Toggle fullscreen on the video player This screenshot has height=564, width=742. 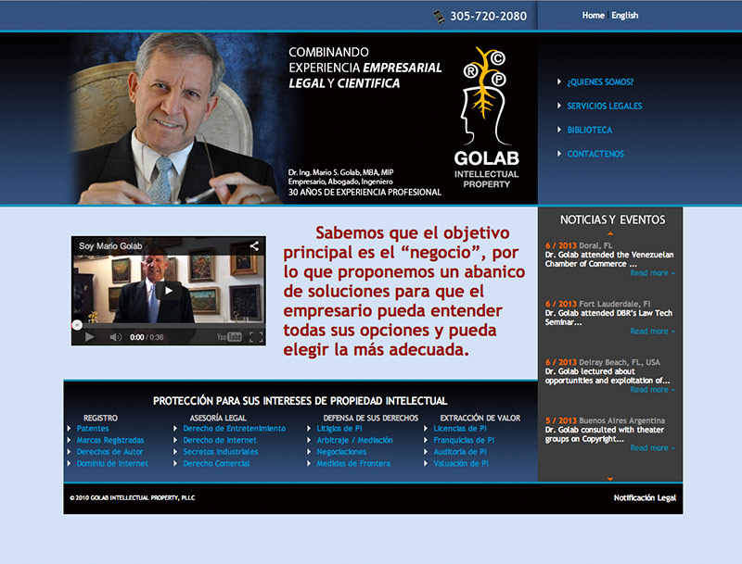pyautogui.click(x=256, y=337)
